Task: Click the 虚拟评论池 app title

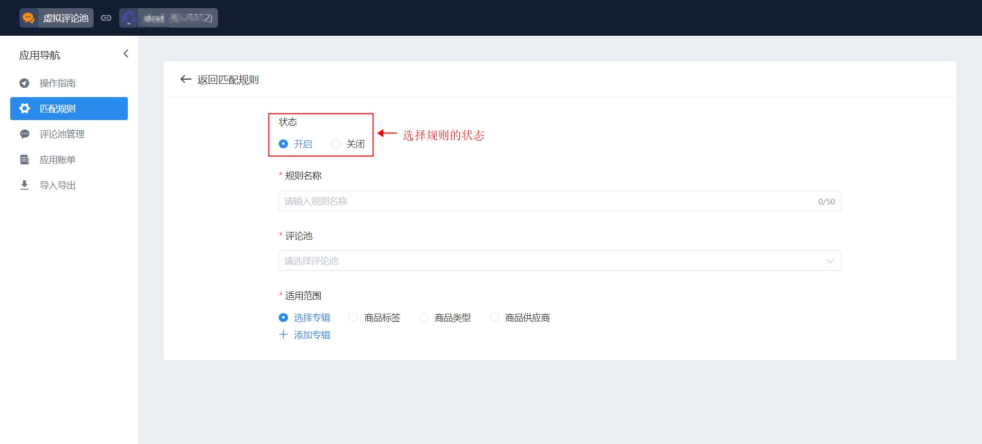Action: click(x=66, y=18)
